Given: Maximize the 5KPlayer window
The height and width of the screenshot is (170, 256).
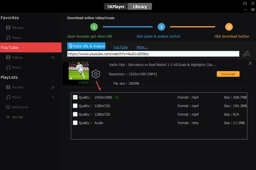Looking at the screenshot, I should tap(245, 3).
